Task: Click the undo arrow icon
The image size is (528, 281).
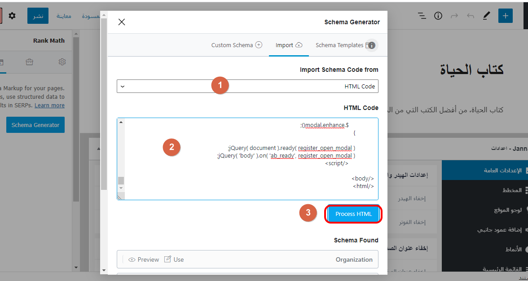Action: point(471,16)
